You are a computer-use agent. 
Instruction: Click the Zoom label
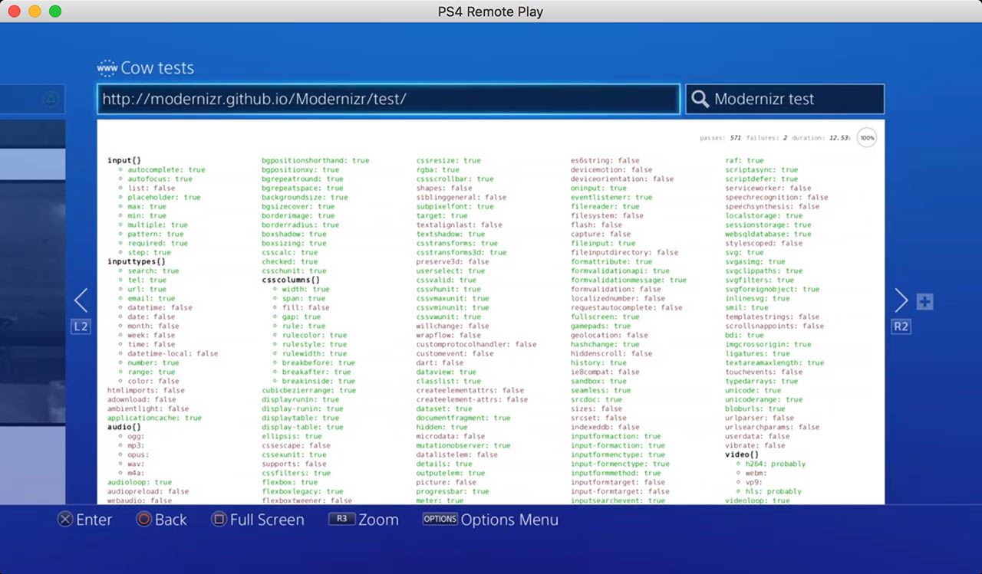pyautogui.click(x=378, y=520)
